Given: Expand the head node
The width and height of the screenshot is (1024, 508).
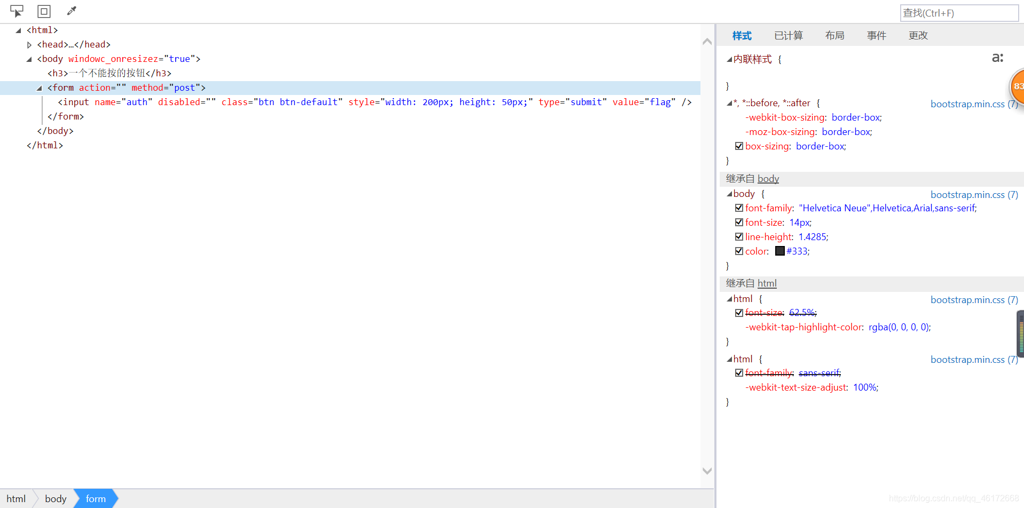Looking at the screenshot, I should coord(29,45).
